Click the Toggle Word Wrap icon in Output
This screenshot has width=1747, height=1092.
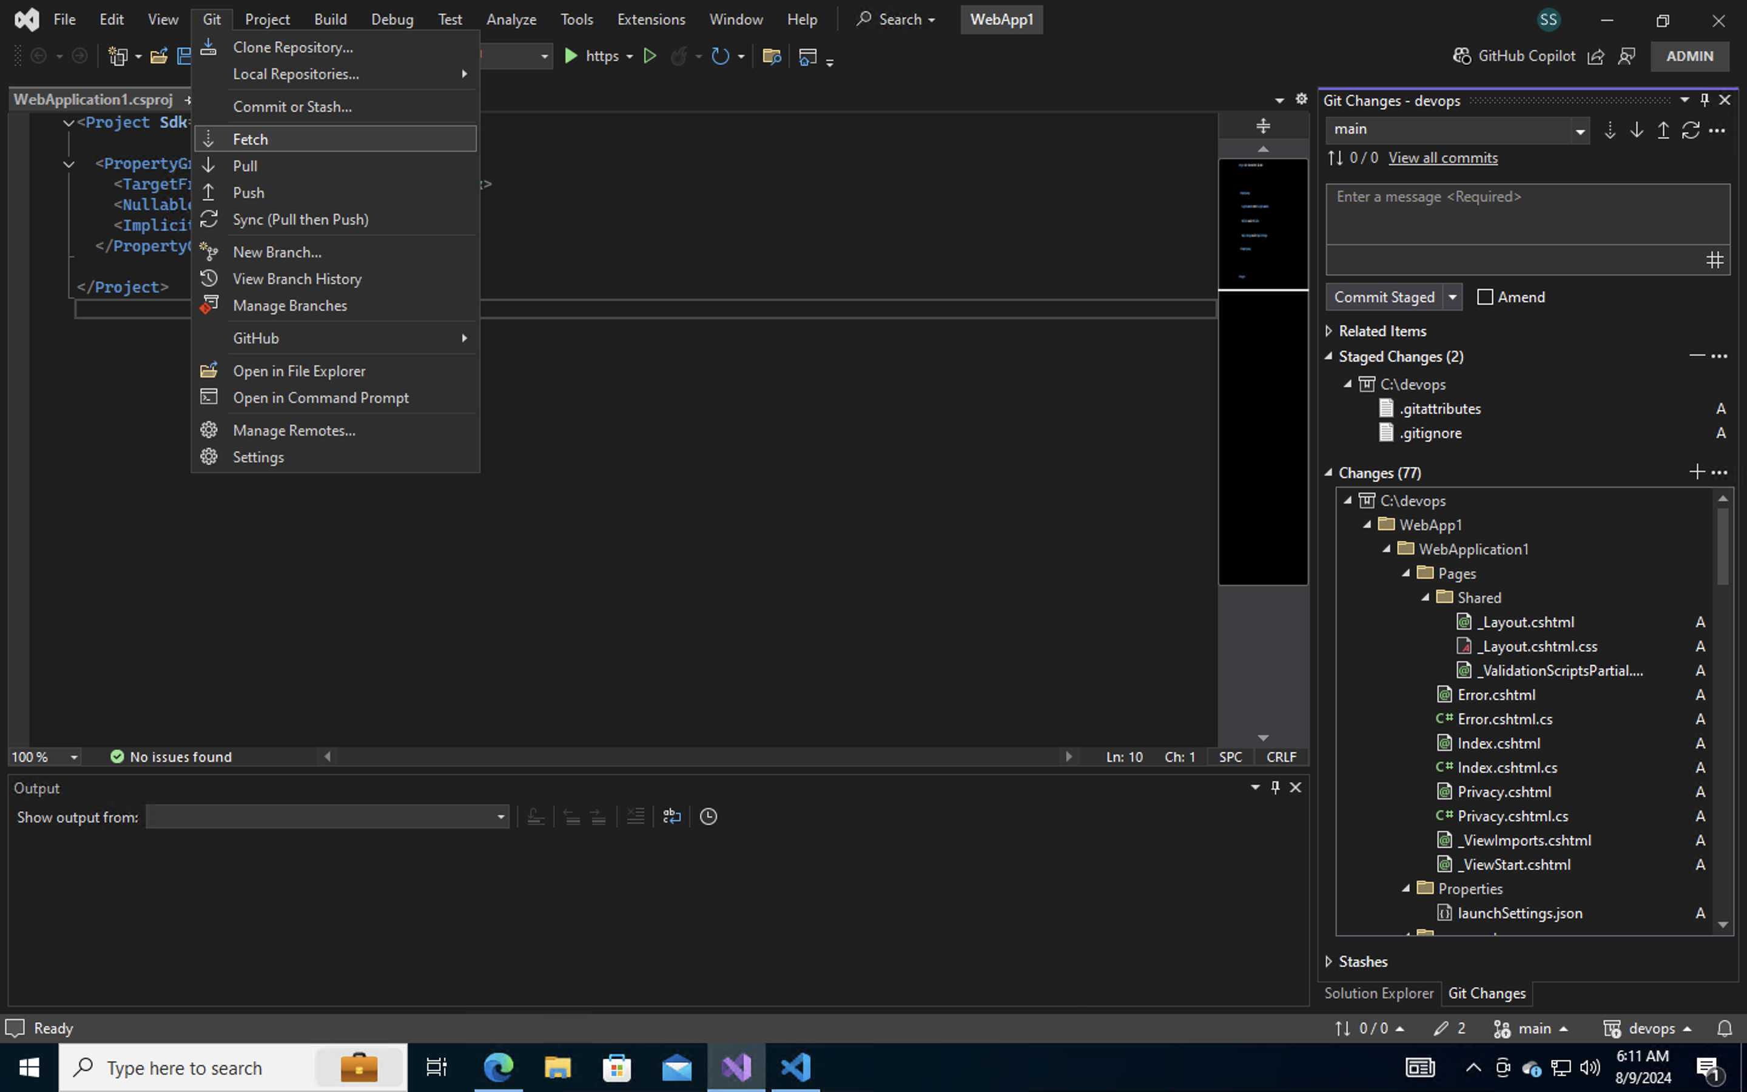coord(672,816)
